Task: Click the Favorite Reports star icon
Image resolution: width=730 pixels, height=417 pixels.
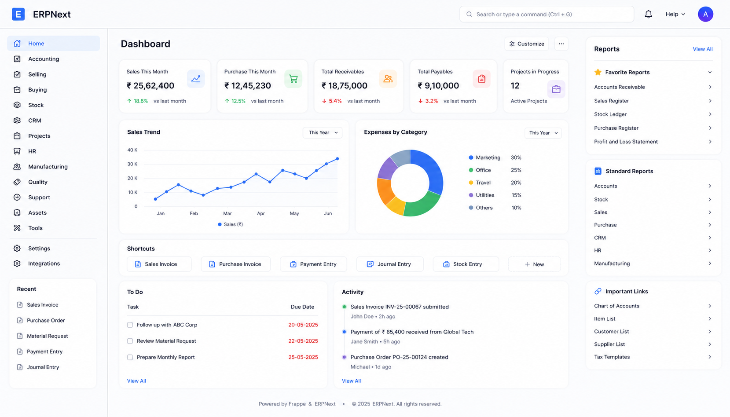Action: [598, 72]
